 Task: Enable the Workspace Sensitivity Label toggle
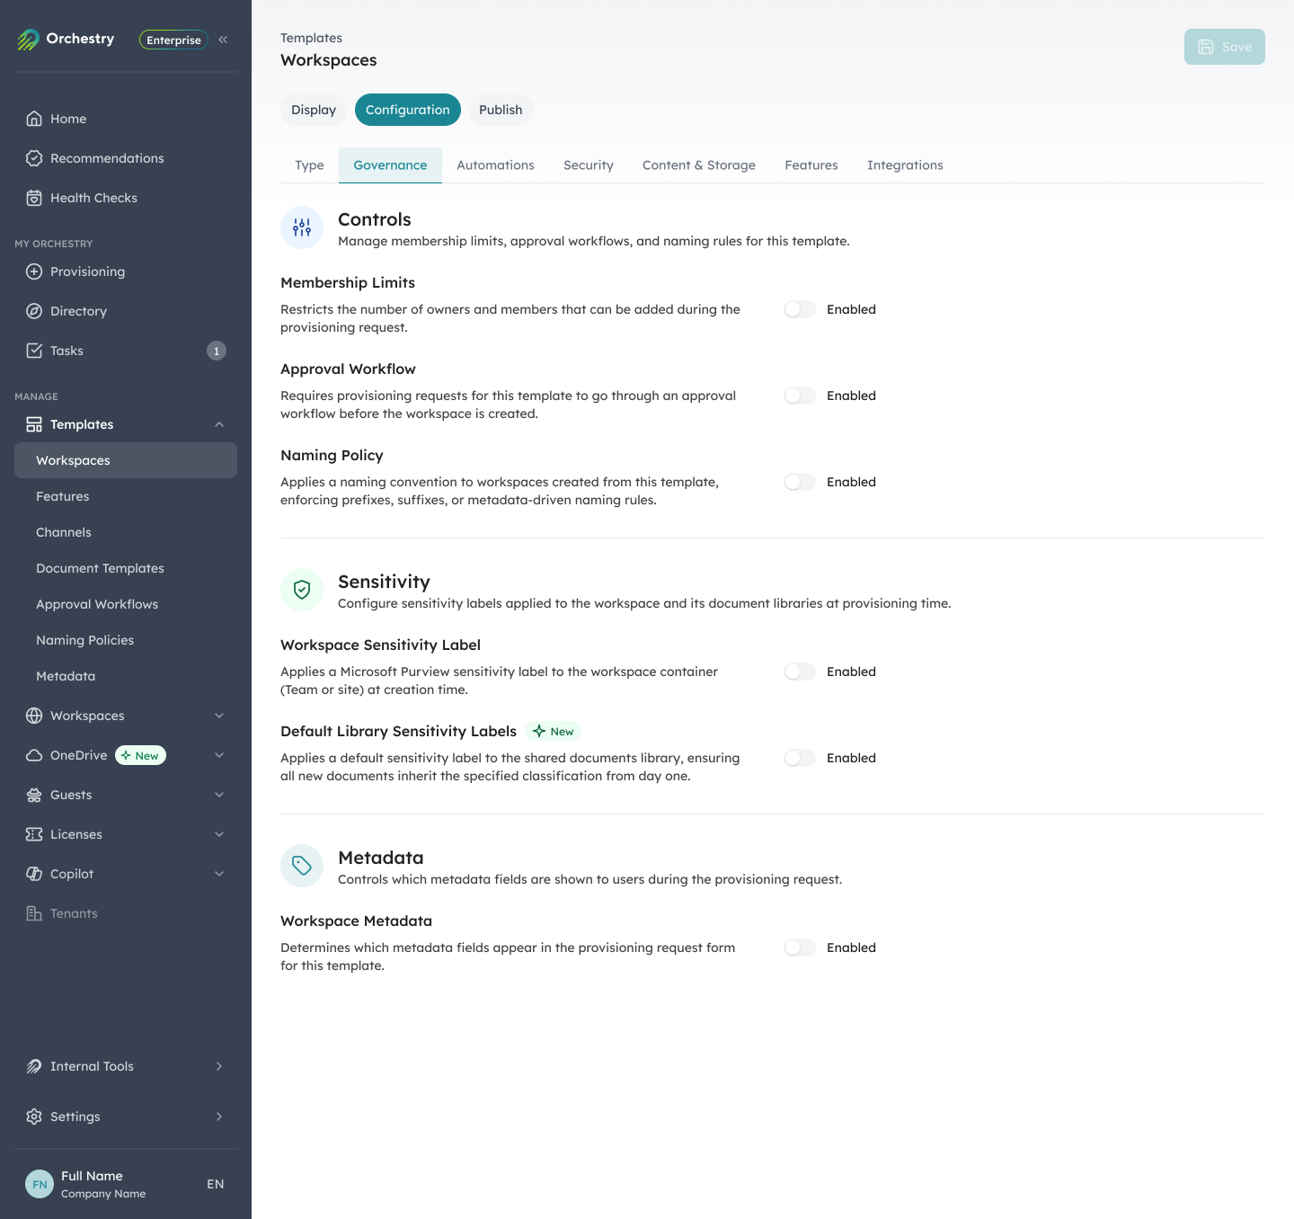800,672
